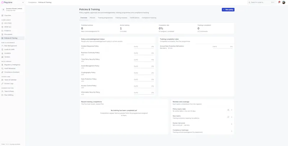Open Access Logs via its key icon
288x146 pixels.
coord(3,84)
